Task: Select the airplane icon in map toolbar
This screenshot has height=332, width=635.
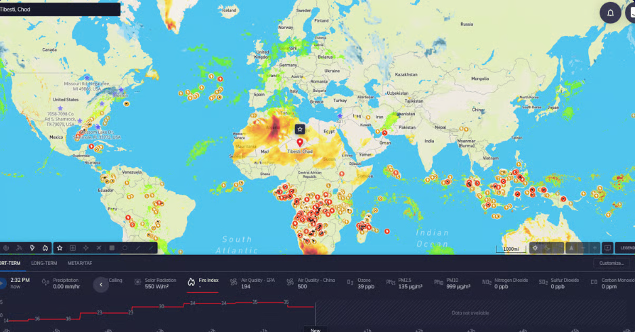Action: click(x=99, y=248)
